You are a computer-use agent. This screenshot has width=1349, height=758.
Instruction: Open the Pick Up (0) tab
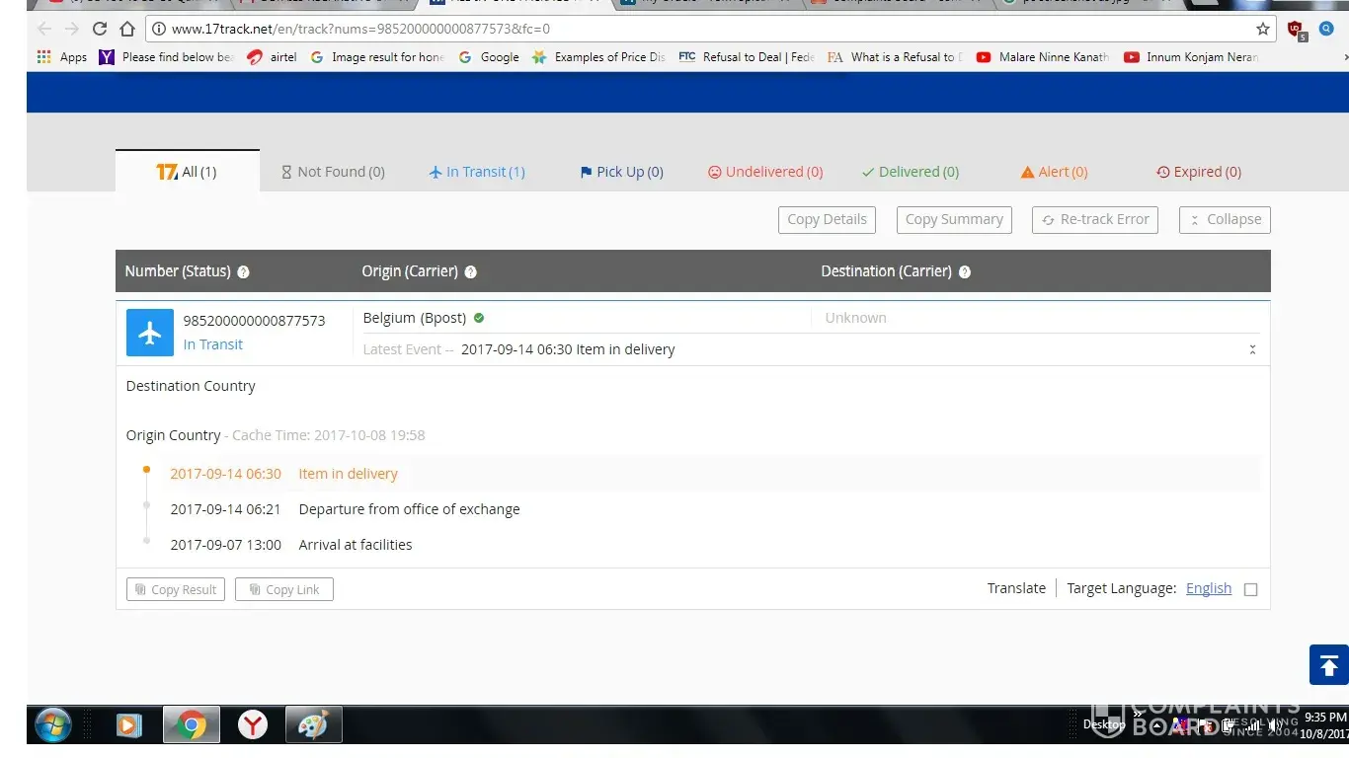622,172
